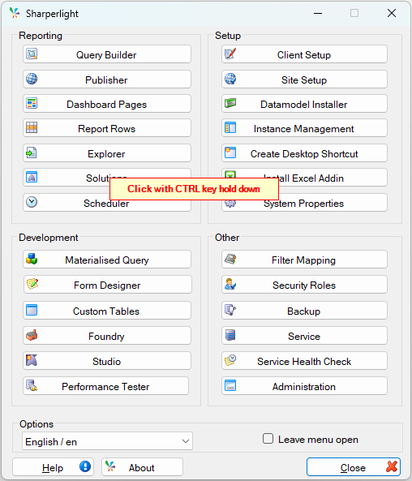The height and width of the screenshot is (481, 412).
Task: Open Filter Mapping
Action: coord(304,260)
